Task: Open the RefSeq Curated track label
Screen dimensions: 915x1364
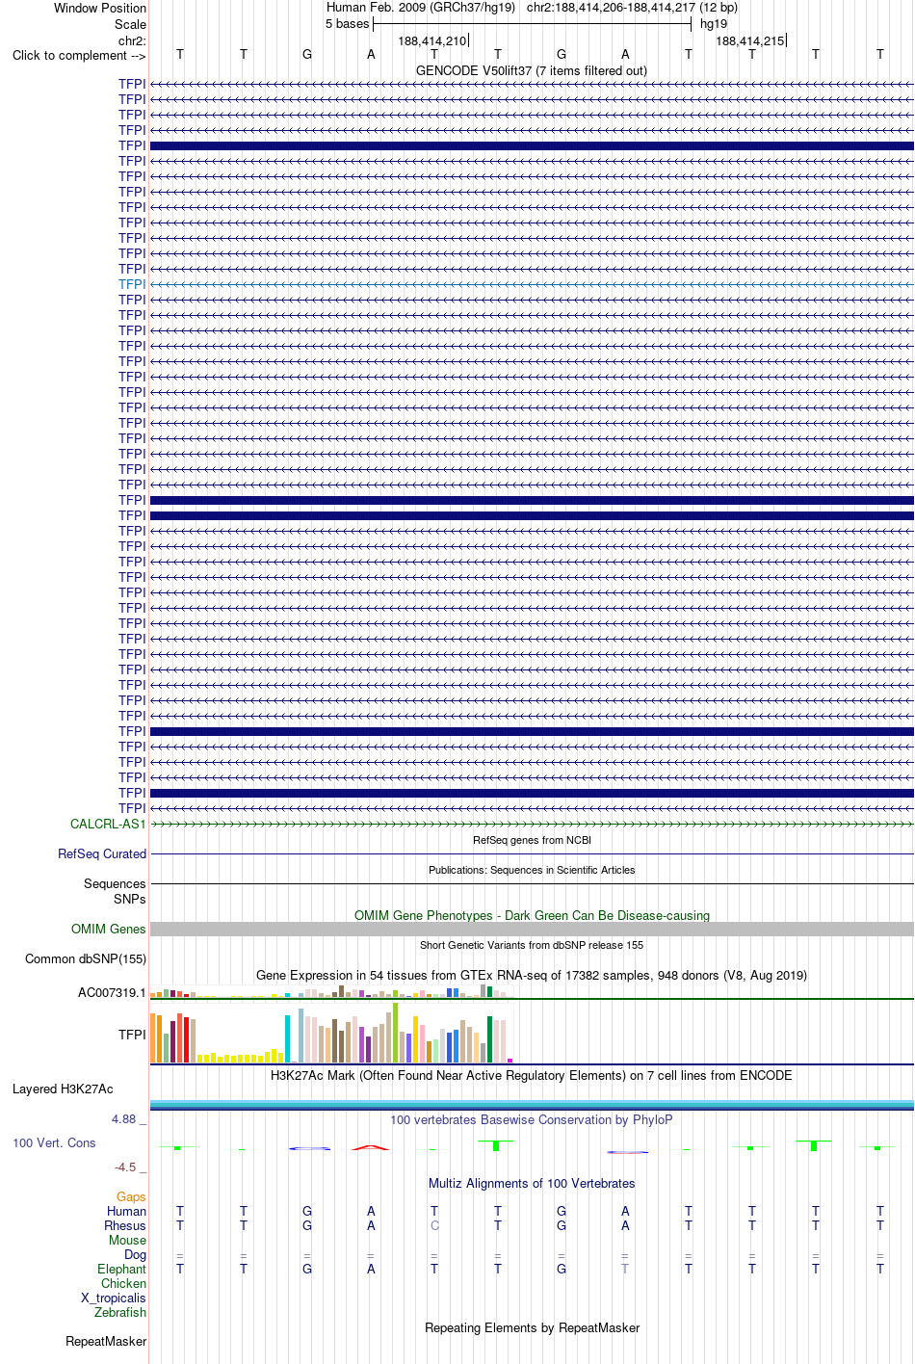Action: coord(102,853)
